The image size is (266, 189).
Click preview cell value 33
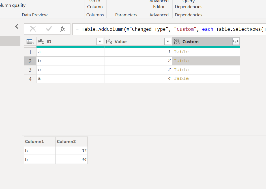click(72, 151)
